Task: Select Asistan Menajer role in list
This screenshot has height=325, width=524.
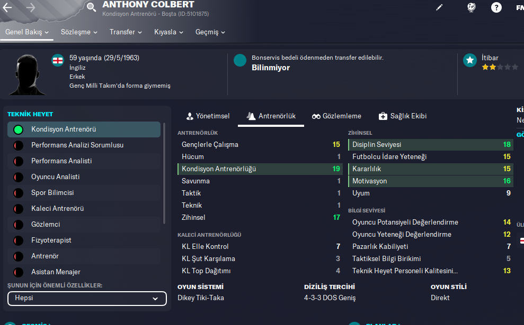Action: pos(56,272)
